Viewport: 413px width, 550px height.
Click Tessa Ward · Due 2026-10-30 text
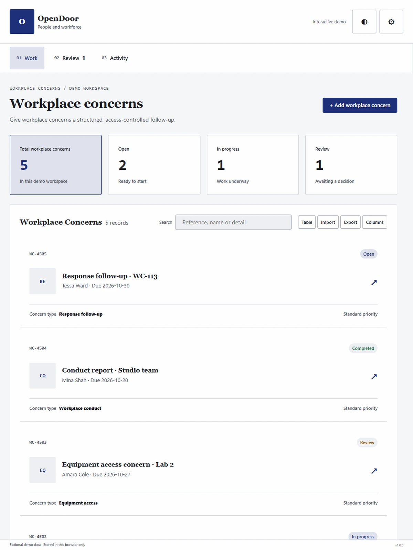pos(96,286)
